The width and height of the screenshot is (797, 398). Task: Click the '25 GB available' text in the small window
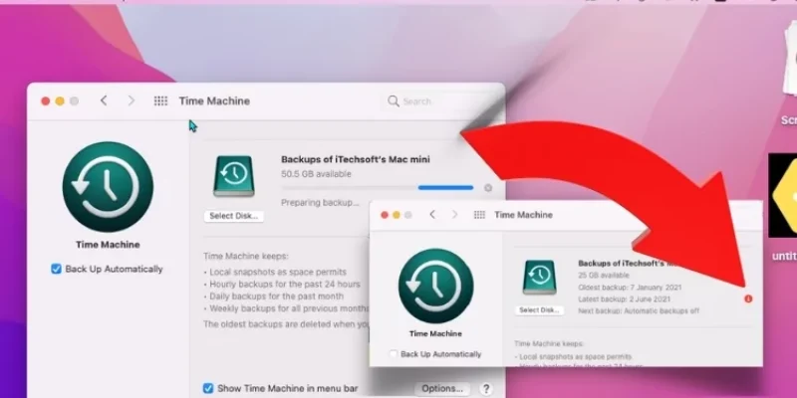pyautogui.click(x=604, y=276)
